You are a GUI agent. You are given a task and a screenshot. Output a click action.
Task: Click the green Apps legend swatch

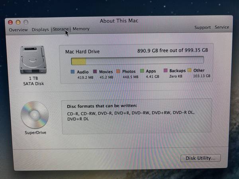click(142, 72)
